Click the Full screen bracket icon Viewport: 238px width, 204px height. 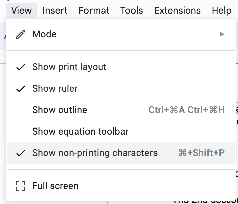[x=21, y=186]
